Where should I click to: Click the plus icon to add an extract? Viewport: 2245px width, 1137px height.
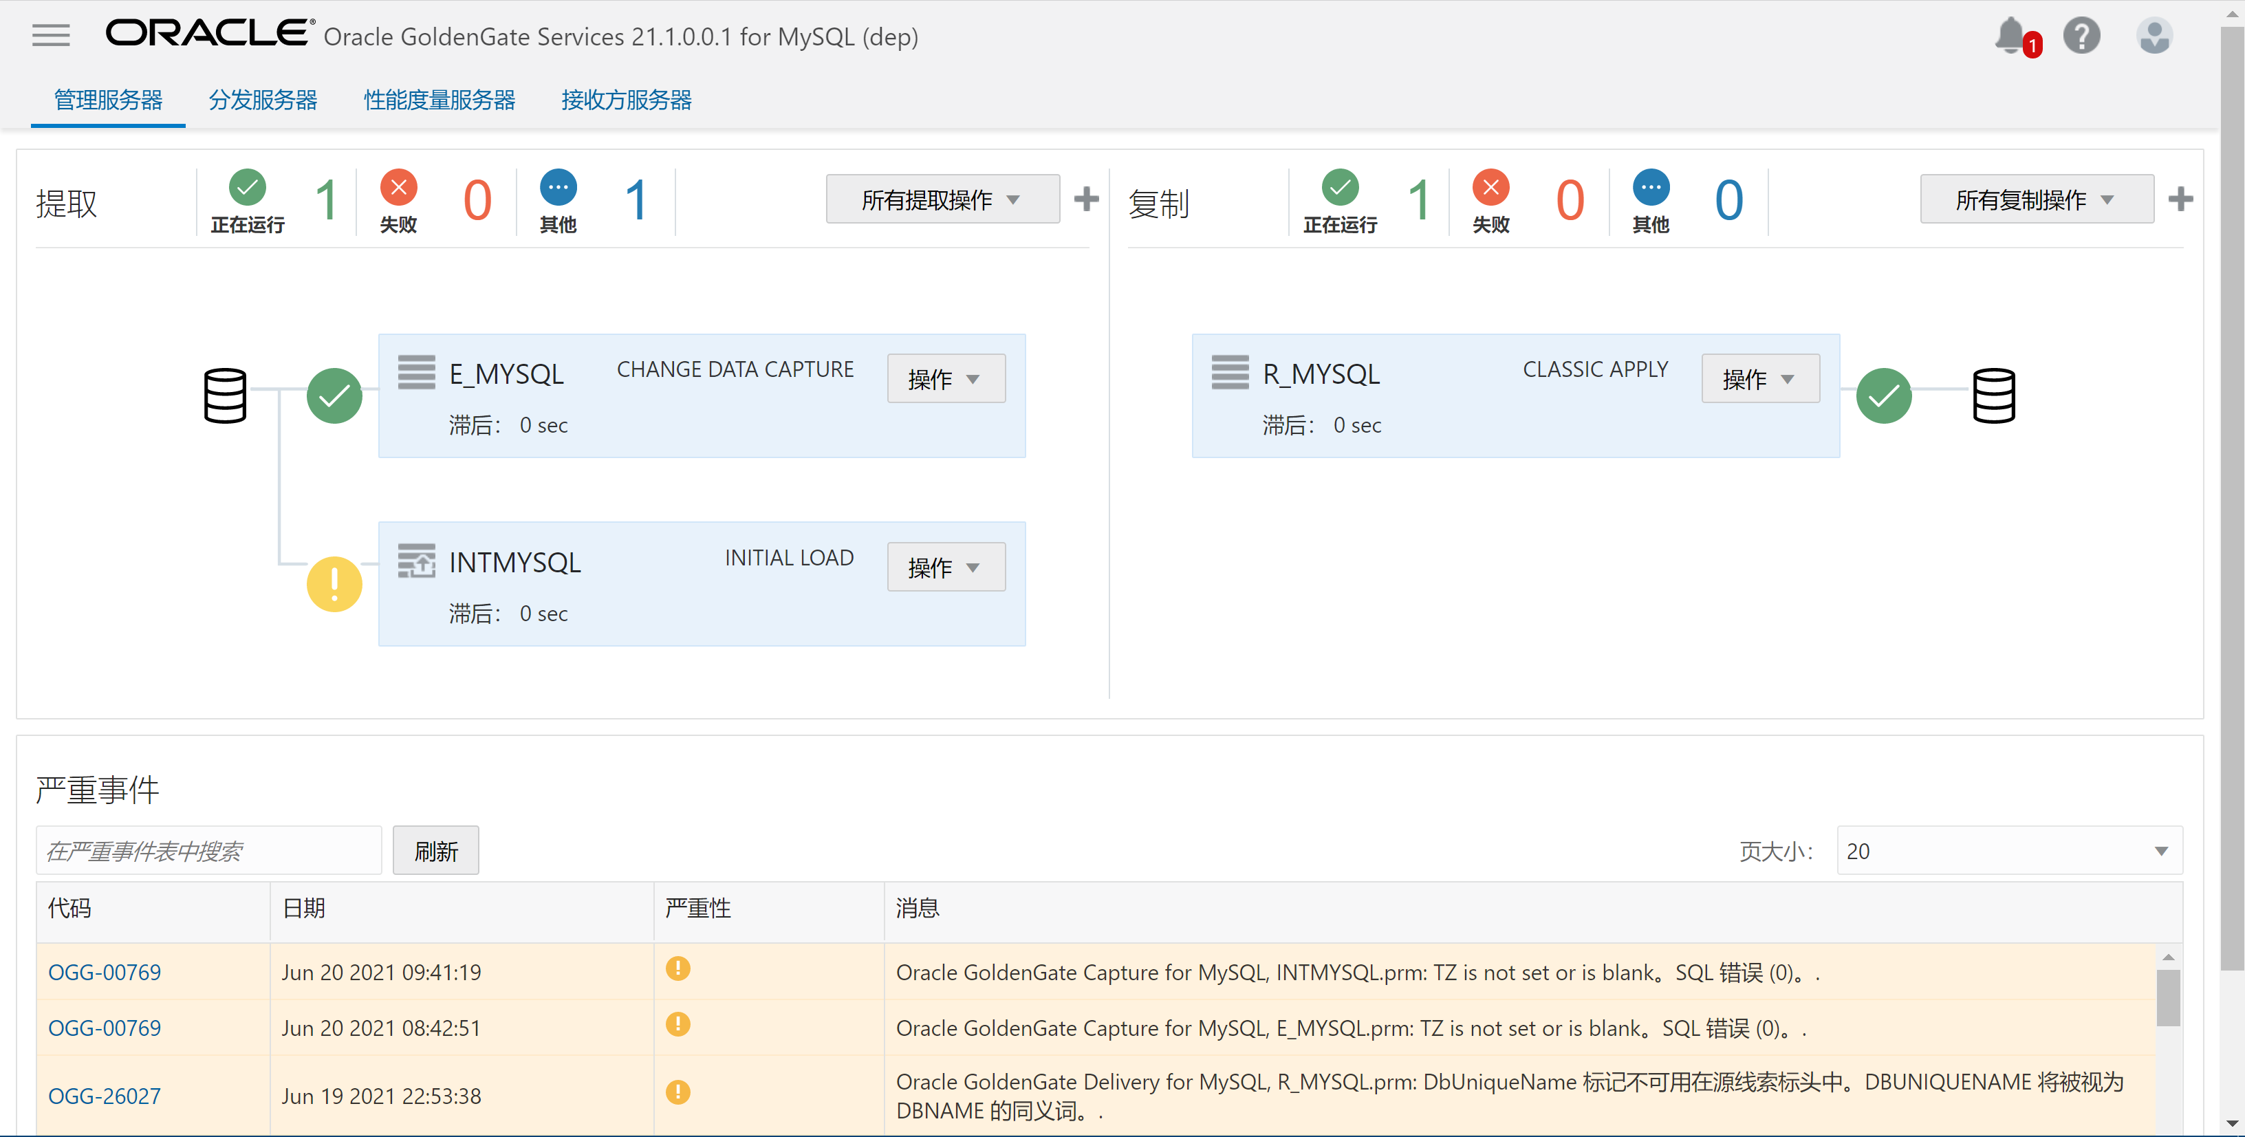tap(1086, 199)
